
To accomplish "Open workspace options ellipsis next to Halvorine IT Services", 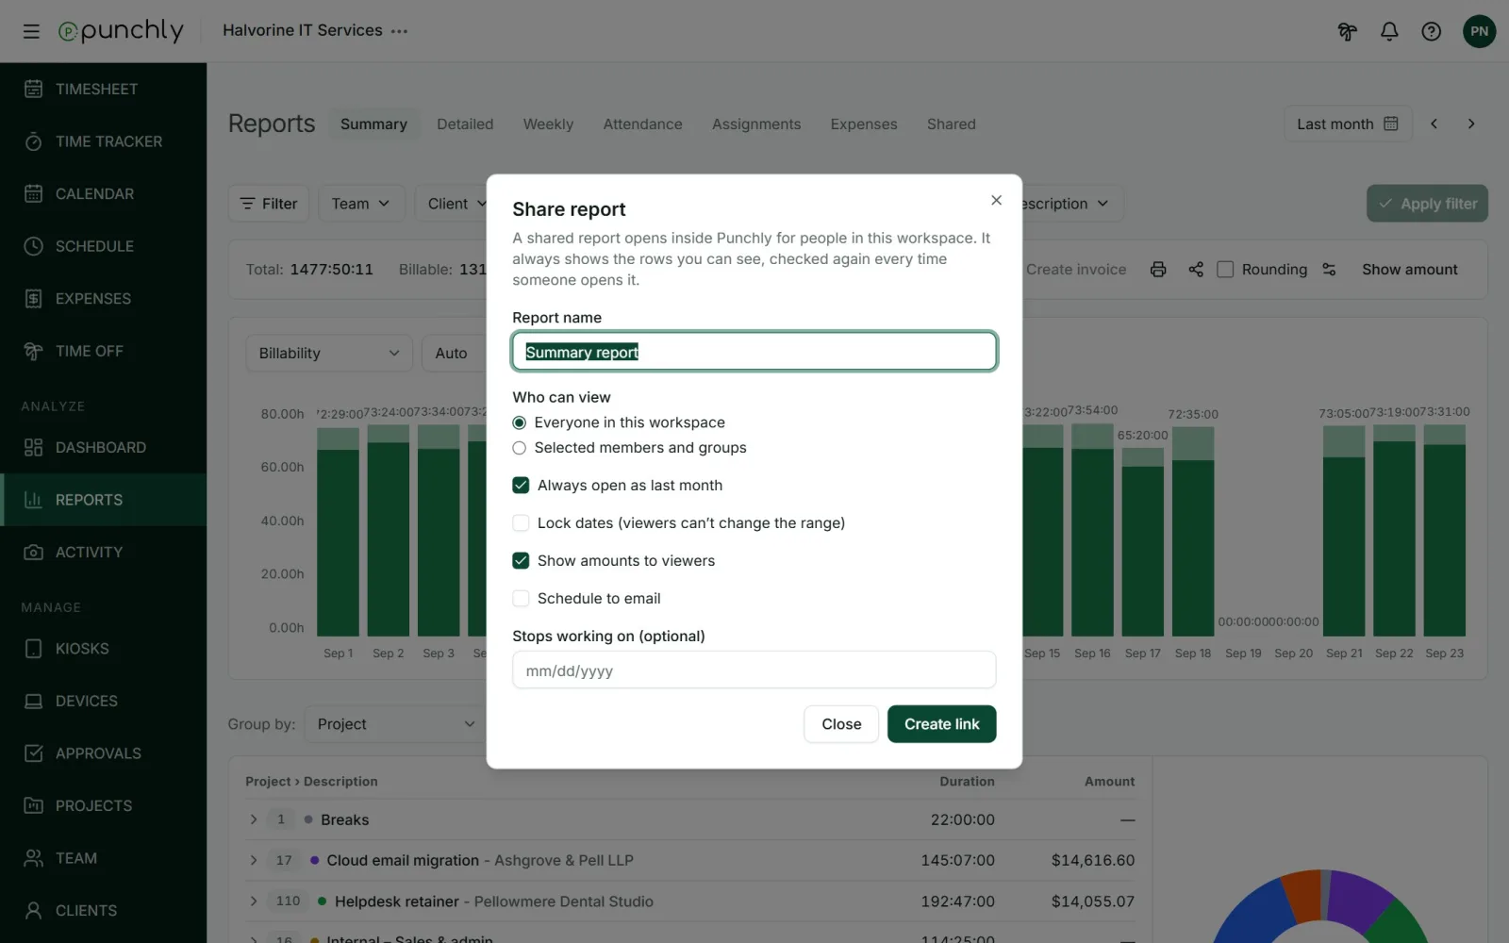I will pos(400,31).
